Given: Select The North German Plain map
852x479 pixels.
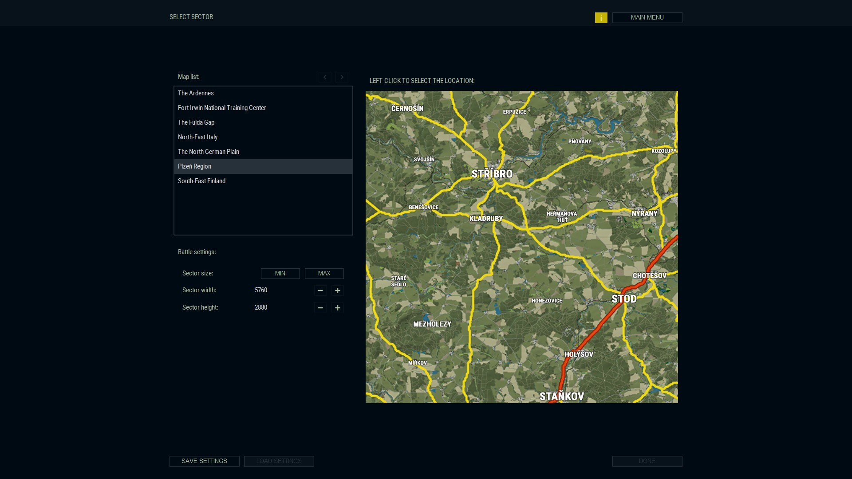Looking at the screenshot, I should point(208,152).
